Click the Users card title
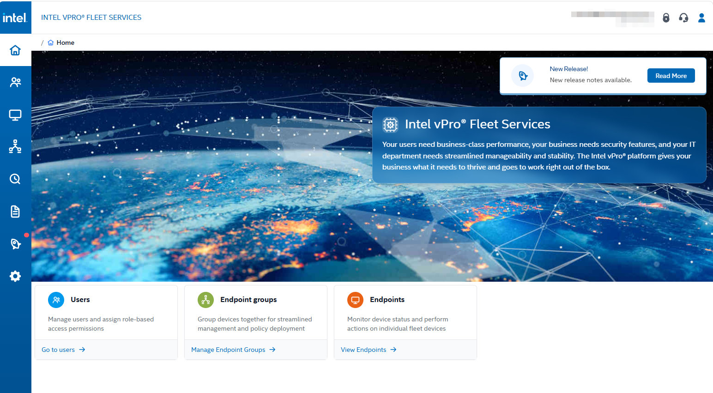 (80, 300)
